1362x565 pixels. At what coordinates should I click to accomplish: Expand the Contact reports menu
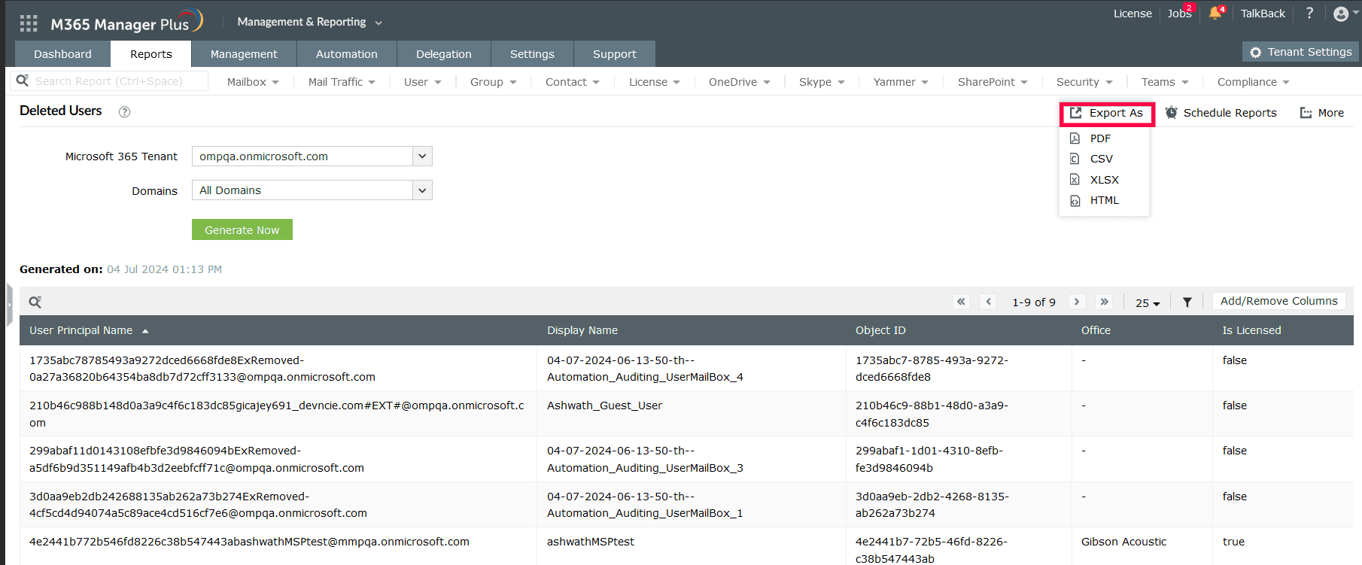572,82
